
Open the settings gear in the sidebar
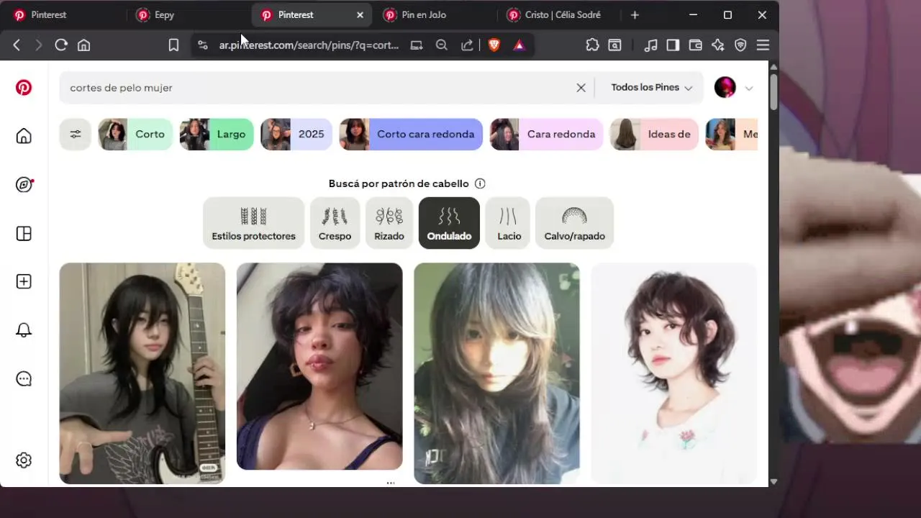[x=24, y=460]
